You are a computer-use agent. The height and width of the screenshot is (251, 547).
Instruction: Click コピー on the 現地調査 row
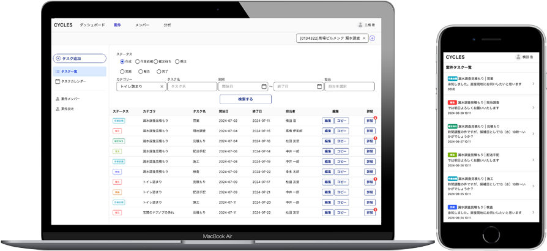pyautogui.click(x=341, y=131)
